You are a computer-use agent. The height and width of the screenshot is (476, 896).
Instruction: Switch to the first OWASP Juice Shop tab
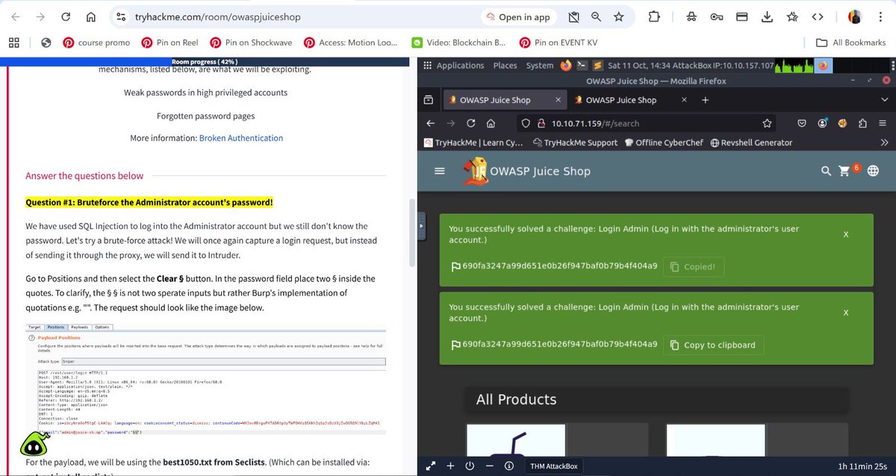click(x=505, y=100)
